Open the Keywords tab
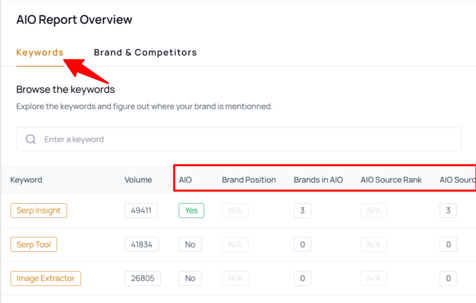The width and height of the screenshot is (476, 303). pyautogui.click(x=40, y=52)
